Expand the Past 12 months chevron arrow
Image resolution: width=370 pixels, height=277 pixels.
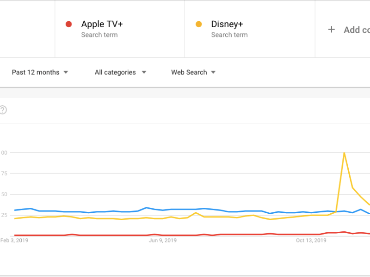[x=66, y=72]
